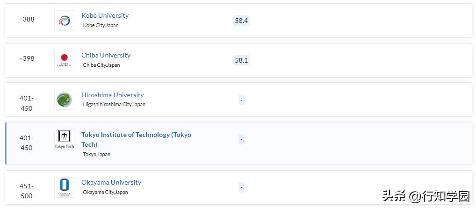Screen dimensions: 476x208
Task: Open the Hiroshima University link
Action: pyautogui.click(x=112, y=95)
